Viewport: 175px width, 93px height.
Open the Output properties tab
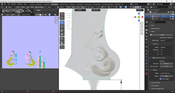[147, 33]
